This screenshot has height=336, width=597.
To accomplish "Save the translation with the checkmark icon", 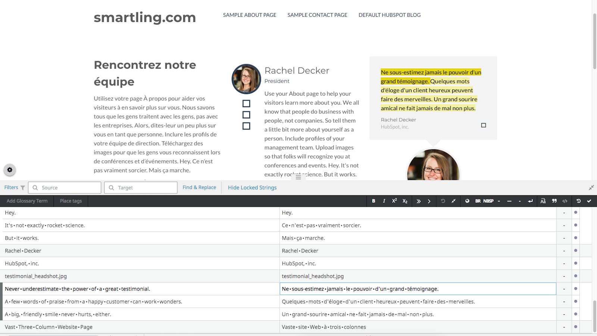I will point(589,201).
